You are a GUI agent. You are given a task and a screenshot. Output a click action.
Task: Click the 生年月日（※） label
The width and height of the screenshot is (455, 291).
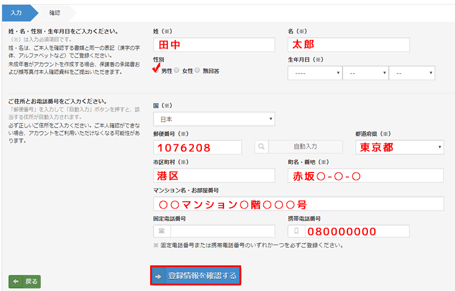pos(305,60)
